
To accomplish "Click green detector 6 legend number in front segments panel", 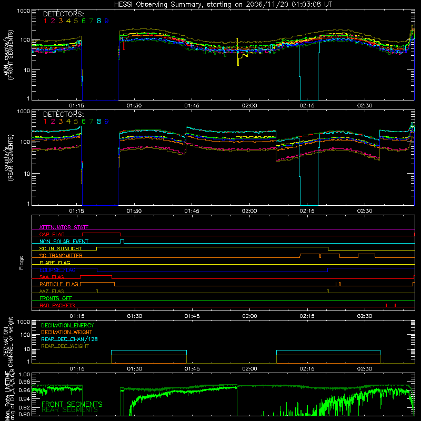I will [84, 21].
